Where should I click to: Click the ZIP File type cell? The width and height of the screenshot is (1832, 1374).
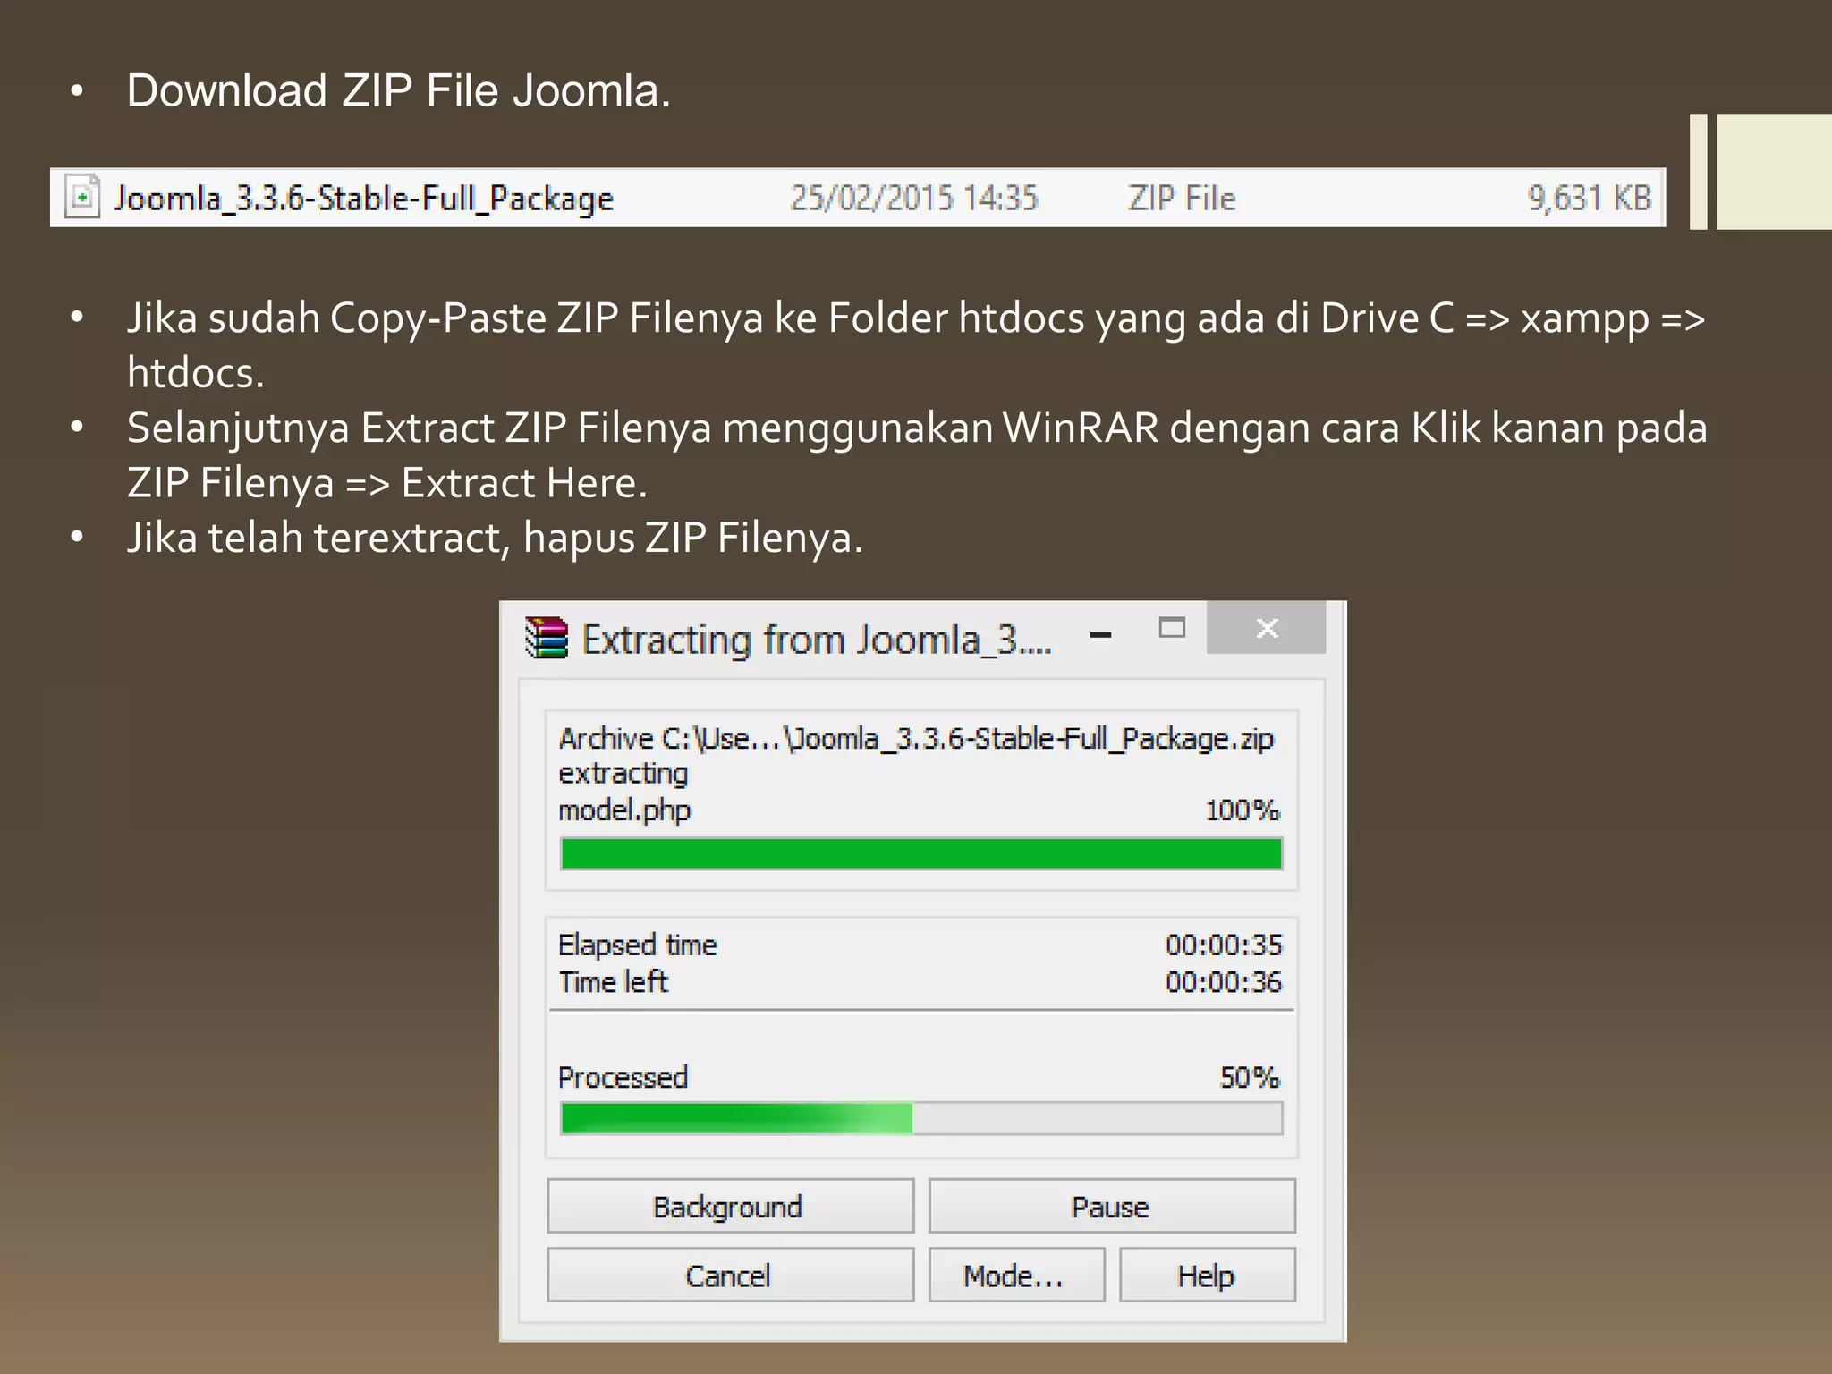click(1181, 198)
